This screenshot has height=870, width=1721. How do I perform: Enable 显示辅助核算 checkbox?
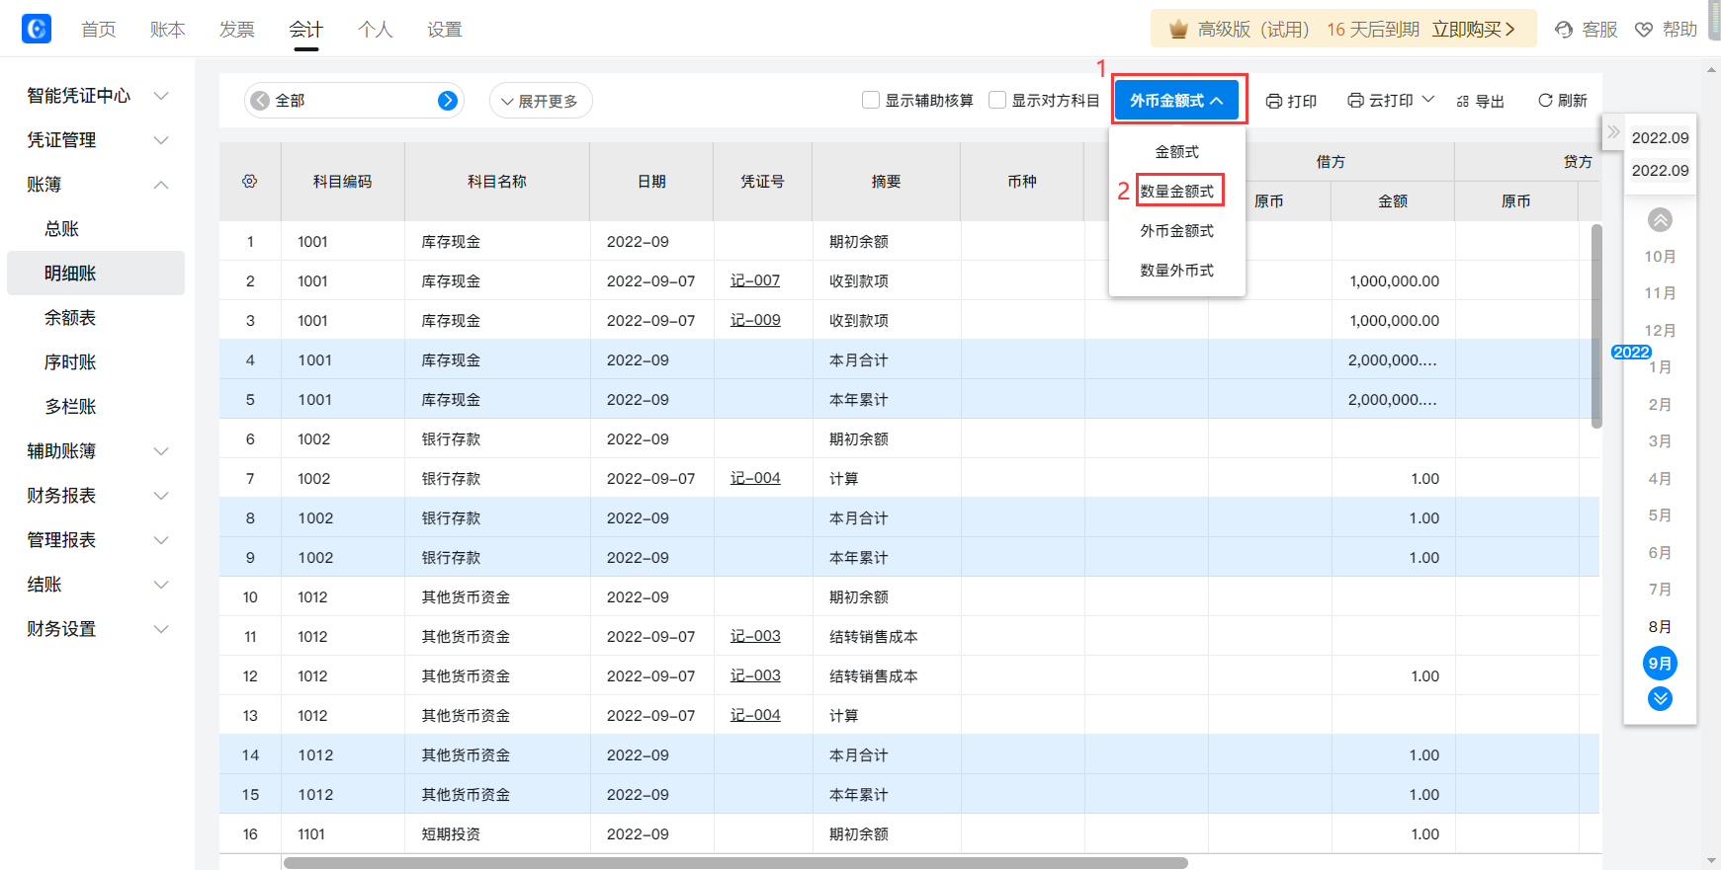point(871,100)
